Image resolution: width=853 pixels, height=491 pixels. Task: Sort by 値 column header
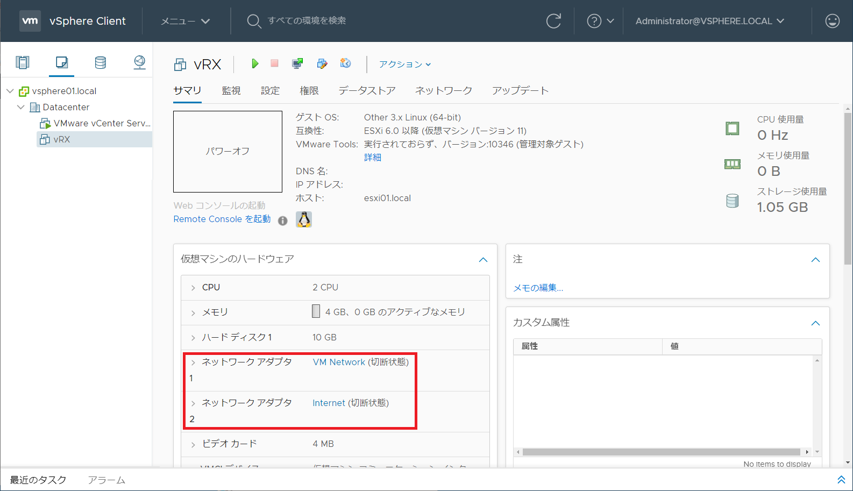(742, 346)
